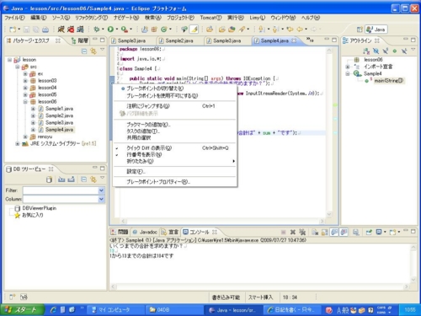Run the program with green play icon

pyautogui.click(x=110, y=29)
